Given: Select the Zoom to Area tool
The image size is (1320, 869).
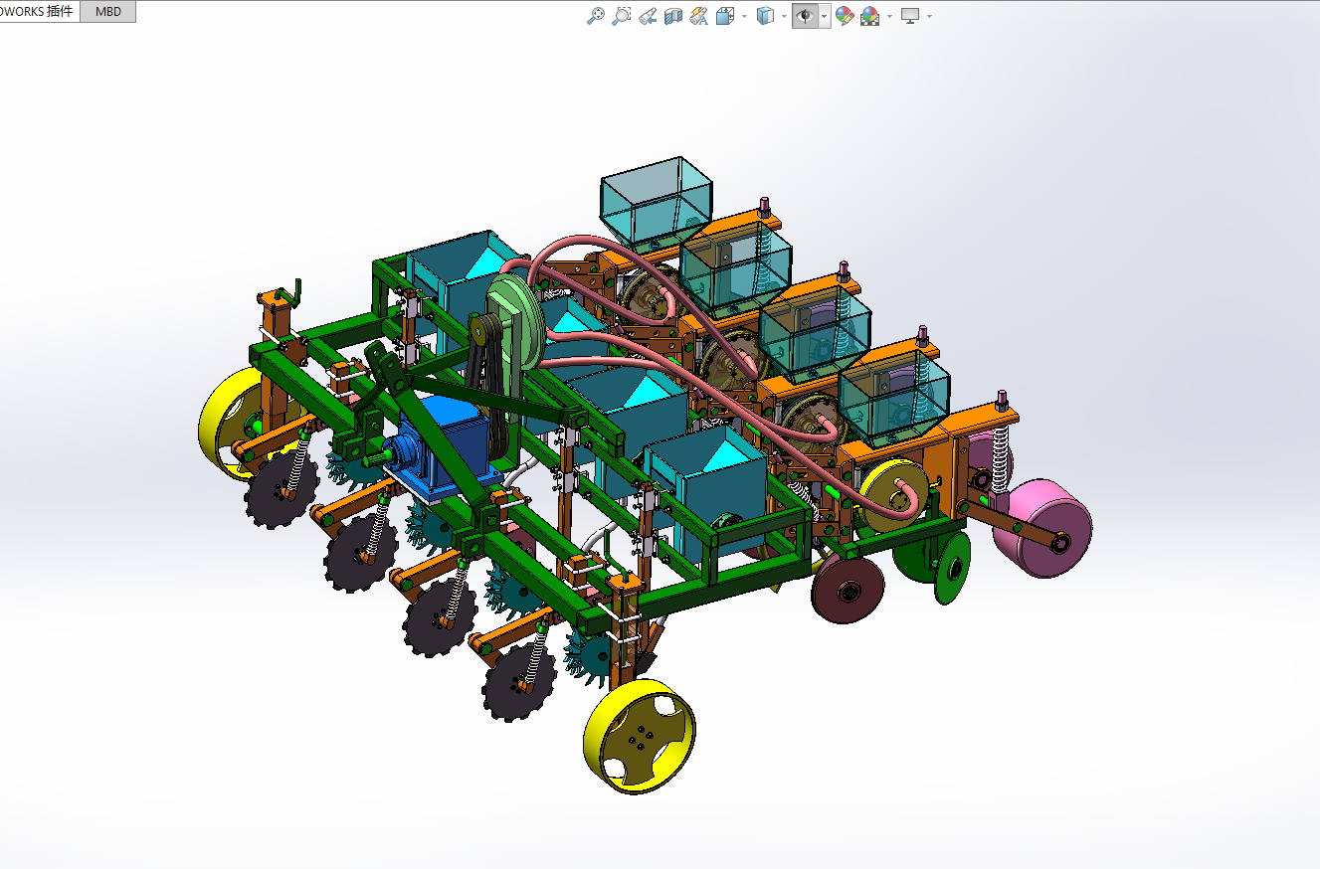Looking at the screenshot, I should coord(622,16).
